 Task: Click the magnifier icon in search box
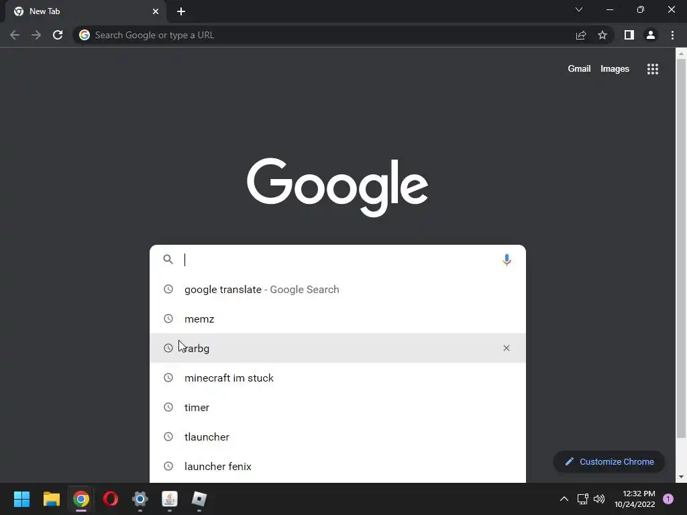[168, 260]
